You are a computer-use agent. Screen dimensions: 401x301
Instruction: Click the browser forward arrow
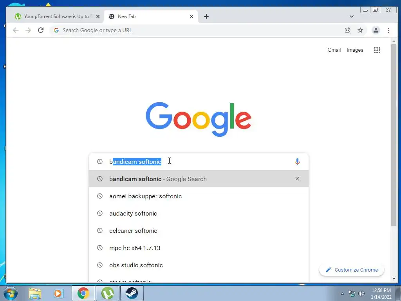[28, 30]
